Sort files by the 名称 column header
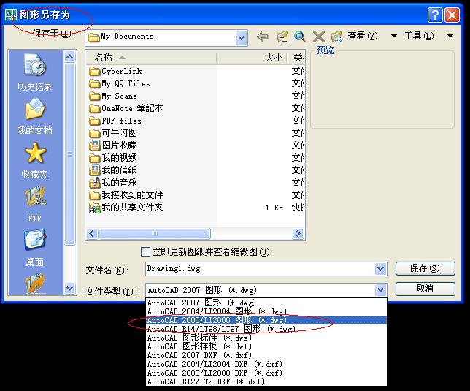The width and height of the screenshot is (470, 391). point(151,57)
